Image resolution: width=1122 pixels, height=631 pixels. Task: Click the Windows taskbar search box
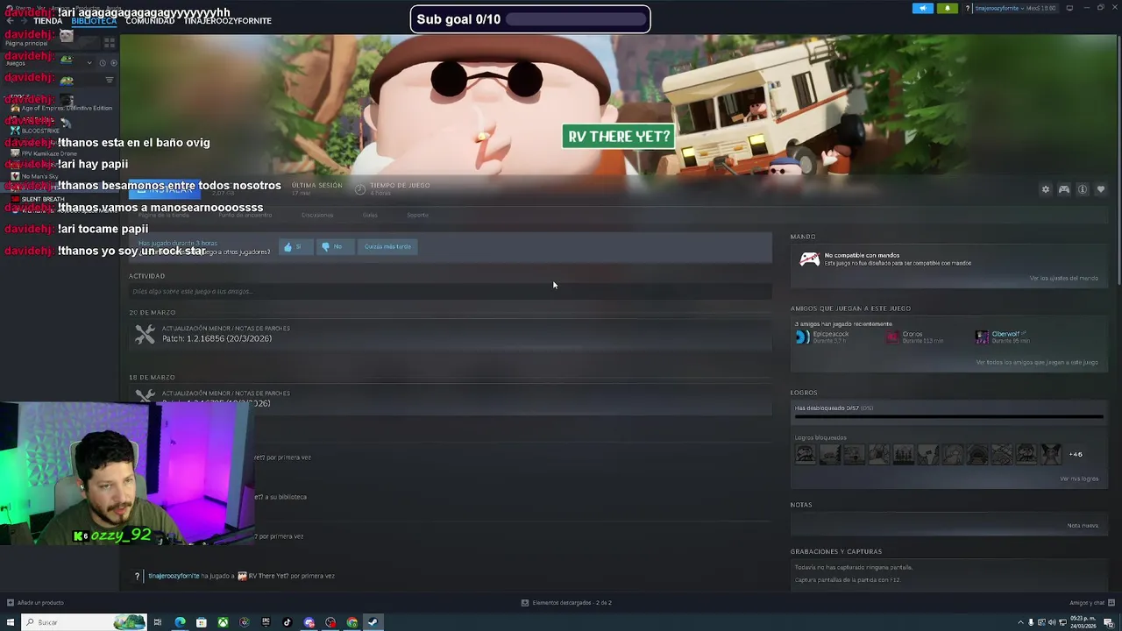83,622
